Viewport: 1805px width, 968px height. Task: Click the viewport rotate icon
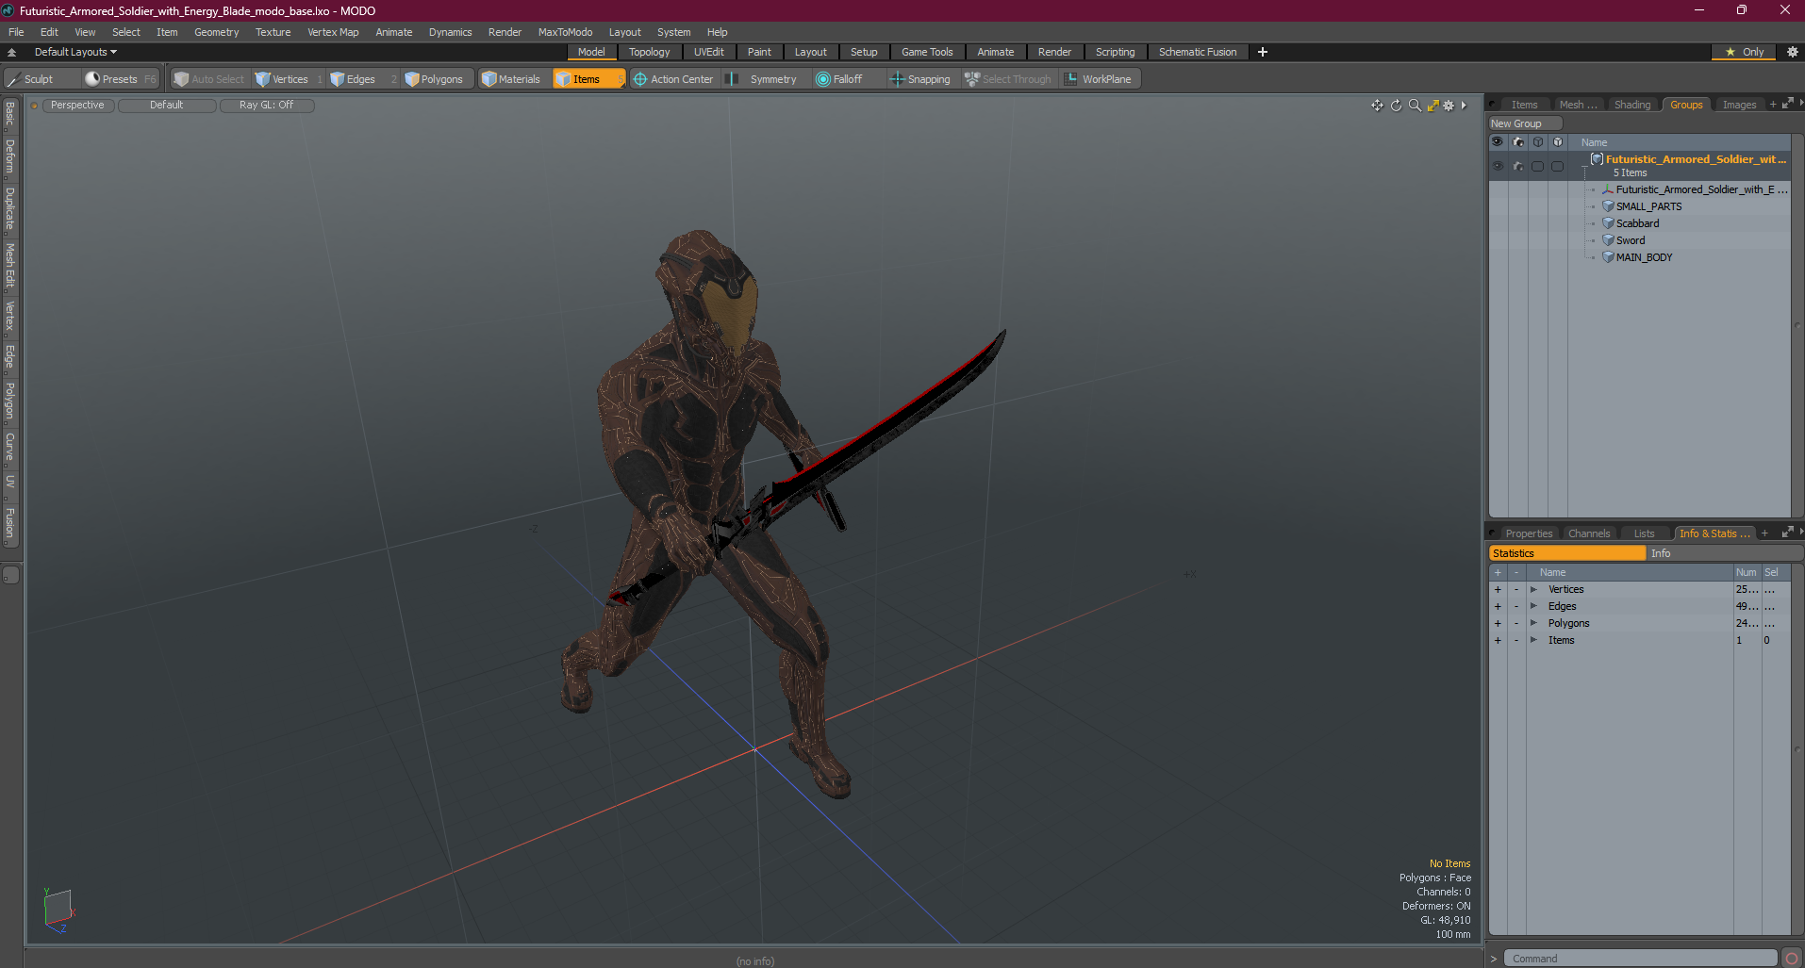coord(1396,106)
